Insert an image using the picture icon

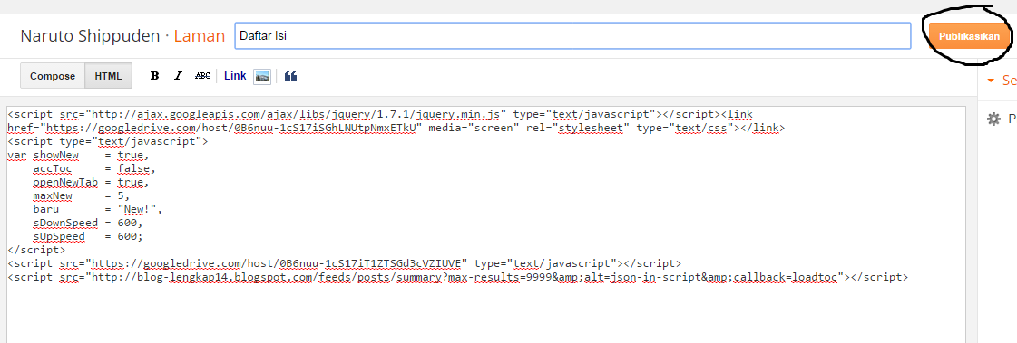tap(262, 76)
